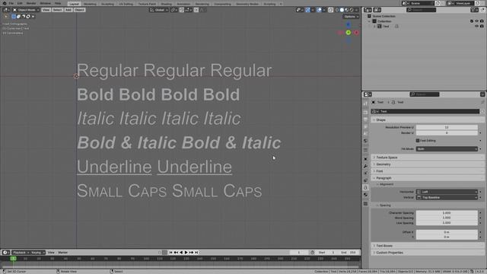Open the Texture properties tab
487x274 pixels.
pos(365,204)
